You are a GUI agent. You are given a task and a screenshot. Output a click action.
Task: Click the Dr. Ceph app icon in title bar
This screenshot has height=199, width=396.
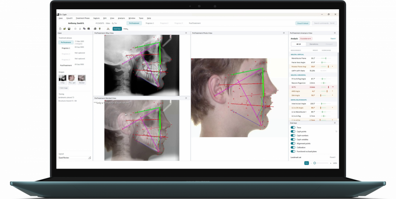coord(58,15)
